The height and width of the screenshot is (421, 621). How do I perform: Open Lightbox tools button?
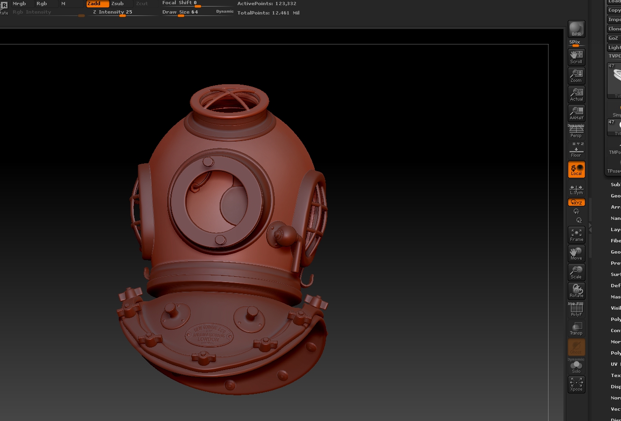[x=614, y=48]
